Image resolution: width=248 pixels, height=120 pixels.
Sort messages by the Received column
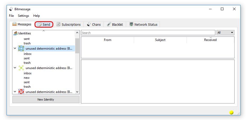point(210,40)
